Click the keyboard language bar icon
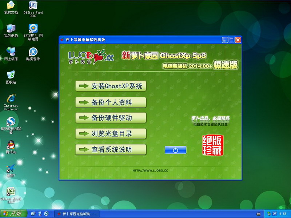291x218 pixels. (259, 214)
